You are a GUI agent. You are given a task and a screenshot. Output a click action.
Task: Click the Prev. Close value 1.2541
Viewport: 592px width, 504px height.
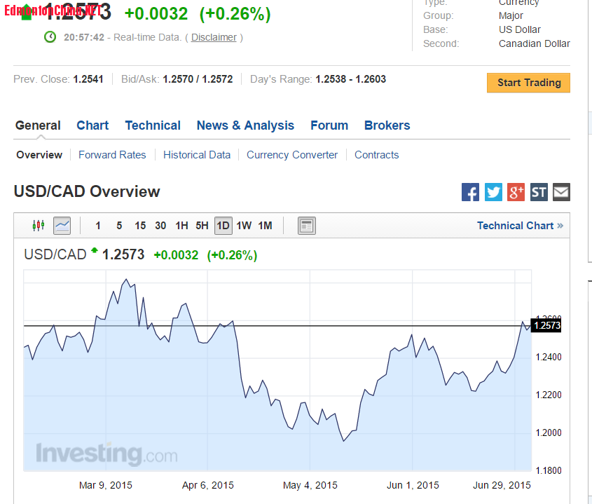coord(88,79)
